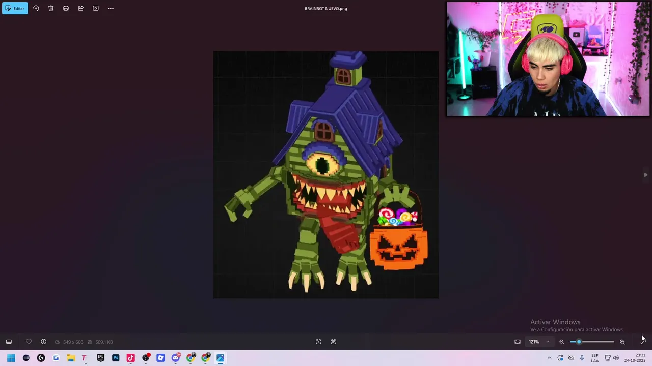Rotate the image with the rotate icon
This screenshot has height=366, width=652.
[36, 8]
